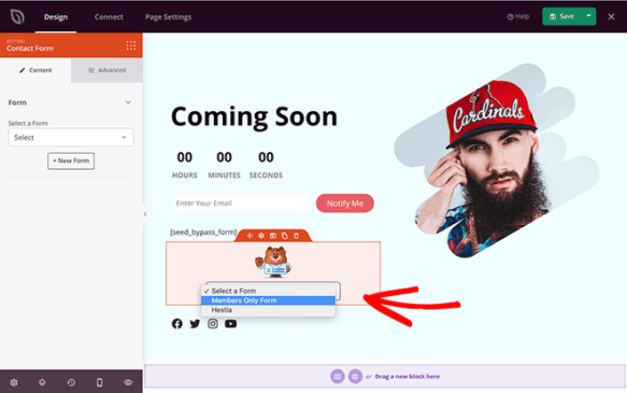
Task: Toggle mobile preview in the bottom bar
Action: coord(99,382)
